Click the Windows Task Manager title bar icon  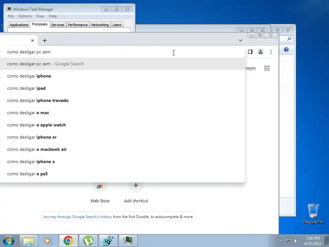[9, 9]
